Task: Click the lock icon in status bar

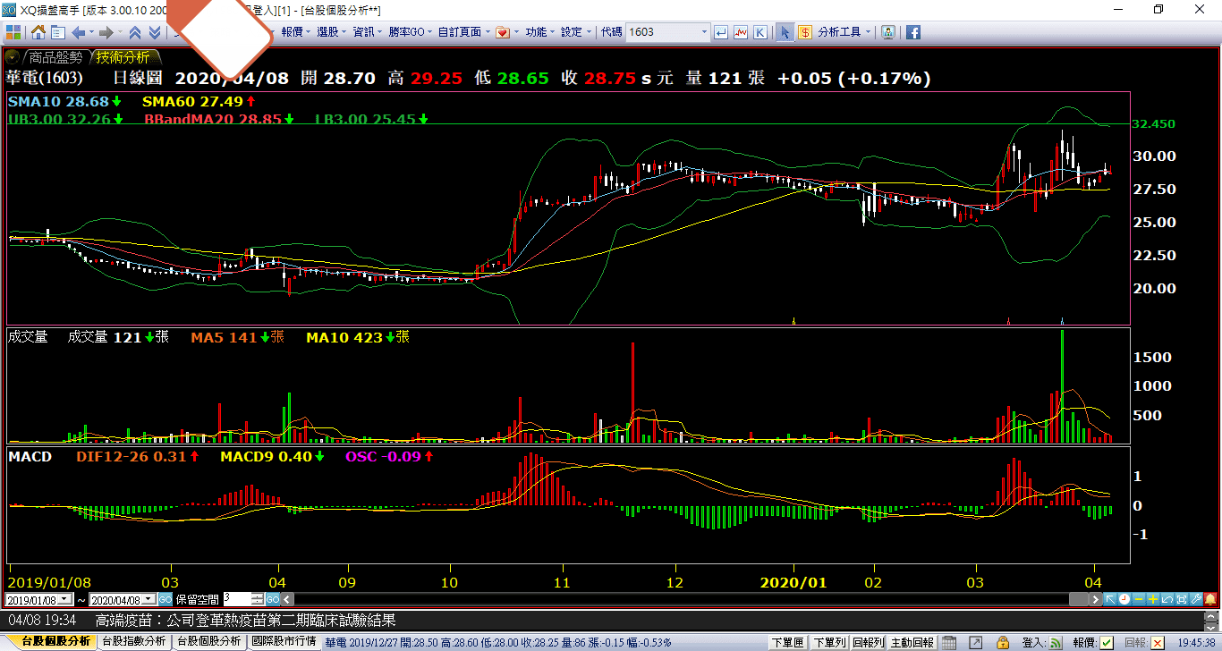Action: [1004, 642]
